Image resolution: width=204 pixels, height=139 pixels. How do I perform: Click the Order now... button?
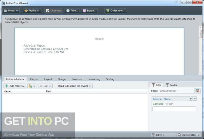click(115, 11)
